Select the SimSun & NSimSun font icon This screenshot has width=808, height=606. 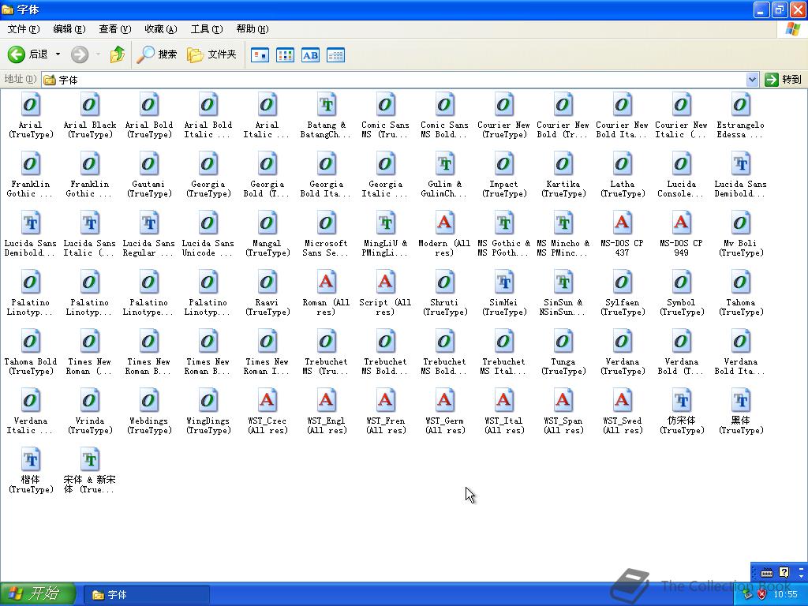click(x=563, y=283)
